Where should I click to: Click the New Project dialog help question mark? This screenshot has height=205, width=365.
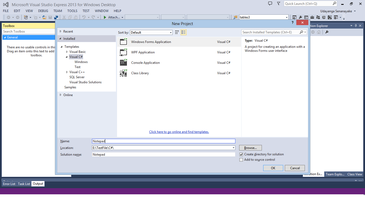(x=293, y=23)
